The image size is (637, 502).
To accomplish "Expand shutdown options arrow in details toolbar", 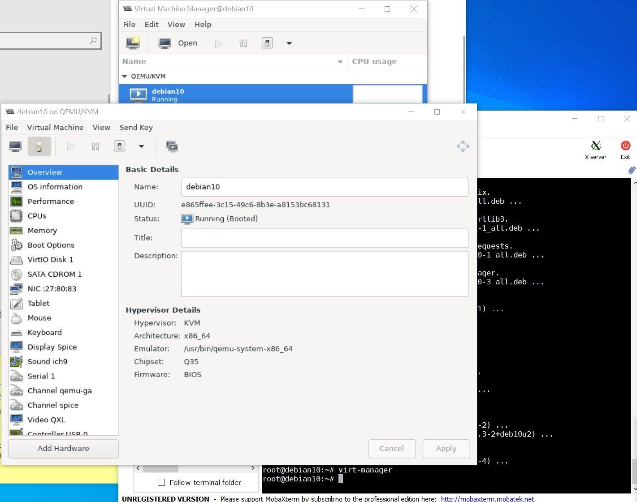I will coord(141,146).
